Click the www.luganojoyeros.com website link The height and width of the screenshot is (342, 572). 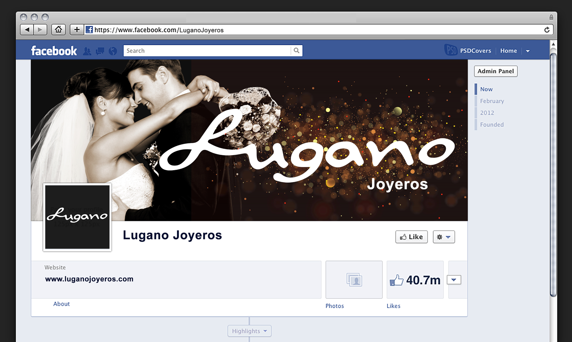(x=89, y=279)
